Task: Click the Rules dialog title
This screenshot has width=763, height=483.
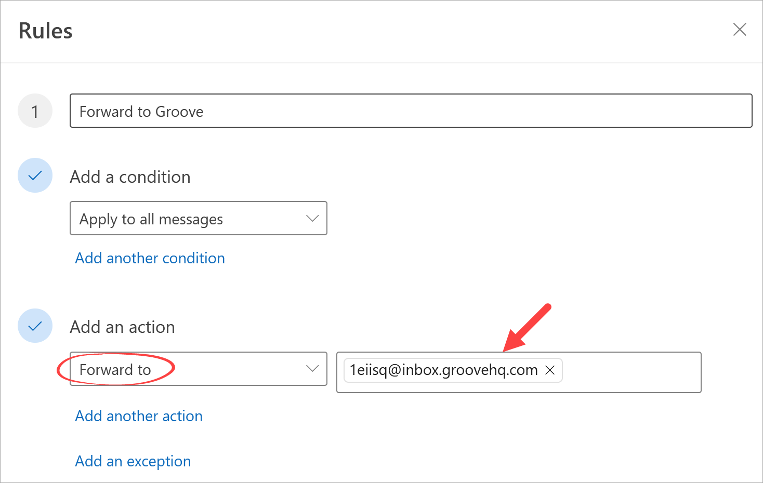Action: [x=46, y=31]
